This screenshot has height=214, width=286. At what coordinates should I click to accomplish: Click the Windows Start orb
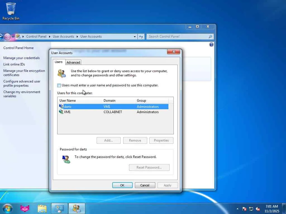click(8, 208)
